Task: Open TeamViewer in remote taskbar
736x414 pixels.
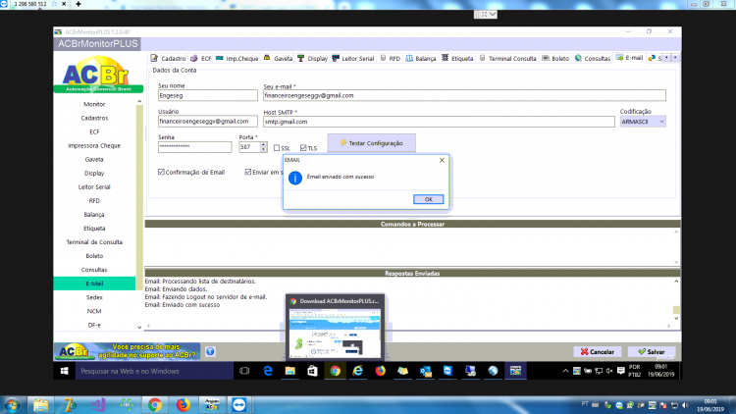Action: (x=447, y=371)
